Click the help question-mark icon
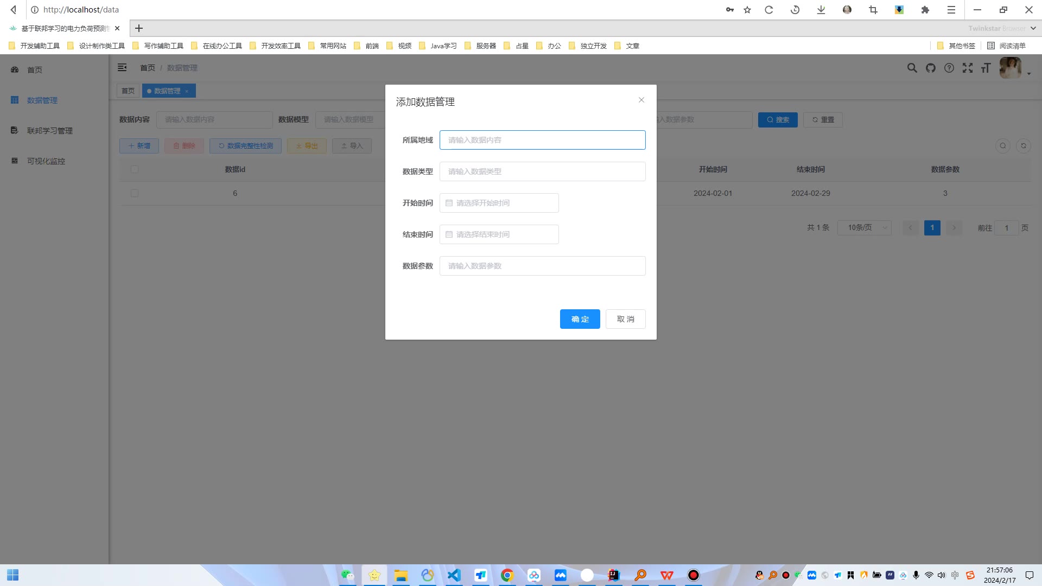Viewport: 1042px width, 586px height. pyautogui.click(x=949, y=68)
